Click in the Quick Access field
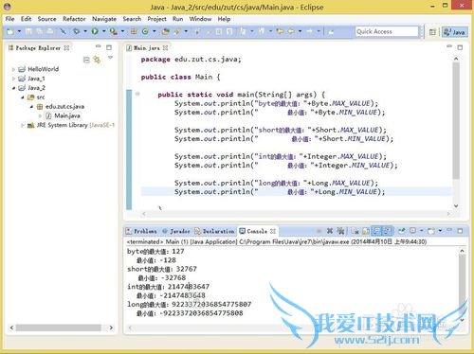The image size is (474, 354). pos(387,31)
